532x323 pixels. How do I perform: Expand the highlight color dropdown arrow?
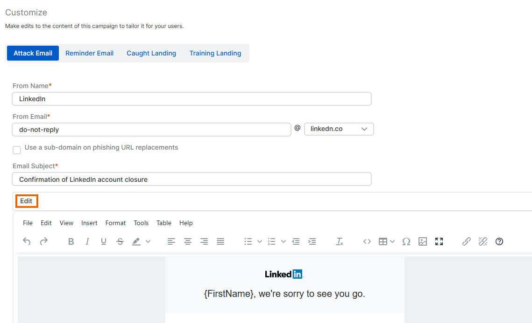148,241
